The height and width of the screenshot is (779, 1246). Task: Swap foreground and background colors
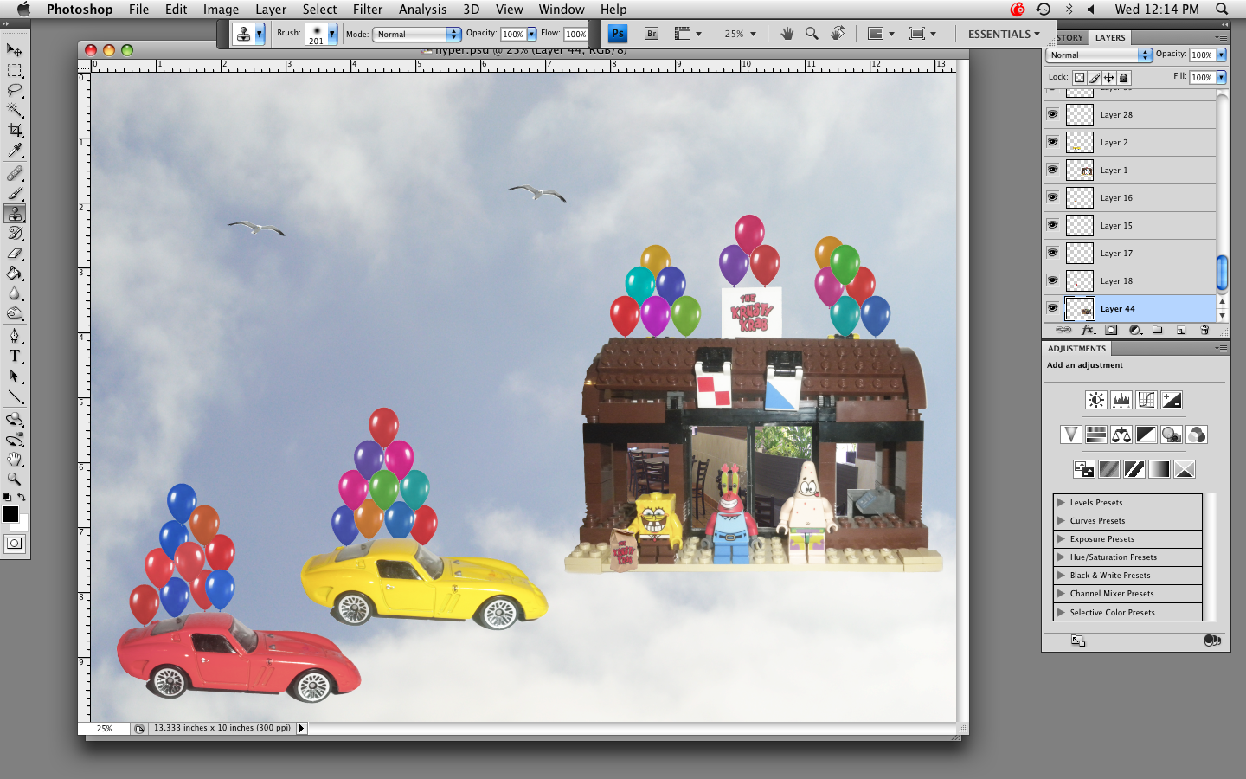click(22, 497)
